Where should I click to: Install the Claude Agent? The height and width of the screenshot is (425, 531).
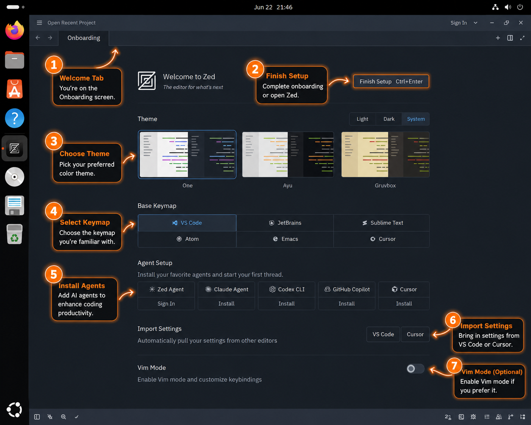pyautogui.click(x=226, y=304)
